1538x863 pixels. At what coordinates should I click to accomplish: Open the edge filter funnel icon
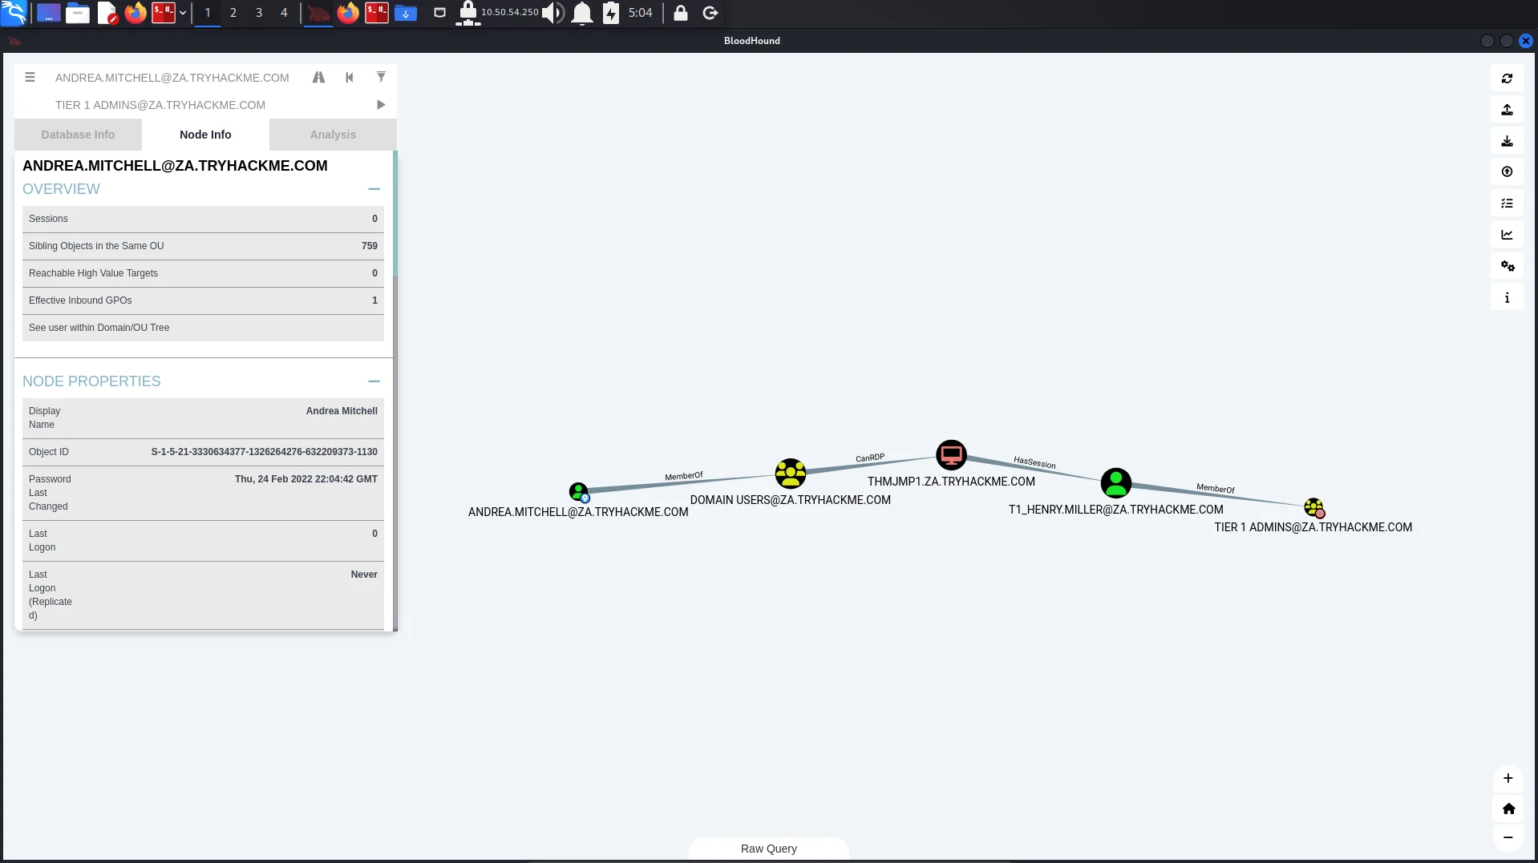coord(381,77)
